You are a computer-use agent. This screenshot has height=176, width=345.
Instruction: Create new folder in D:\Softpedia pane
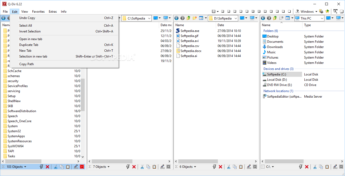[195, 18]
